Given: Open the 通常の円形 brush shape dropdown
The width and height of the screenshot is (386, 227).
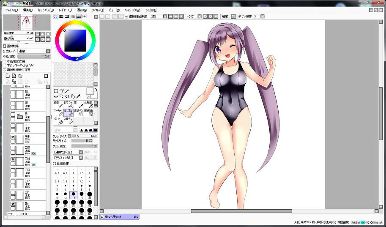Looking at the screenshot, I should (68, 152).
